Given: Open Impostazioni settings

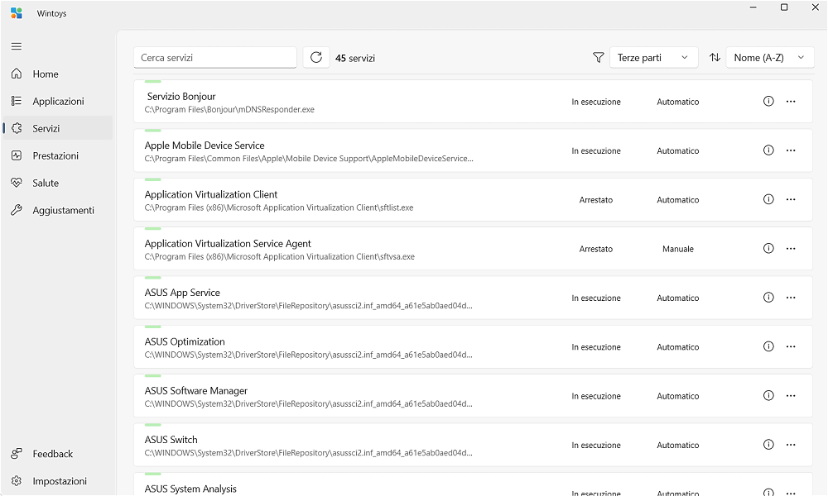Looking at the screenshot, I should (x=59, y=481).
